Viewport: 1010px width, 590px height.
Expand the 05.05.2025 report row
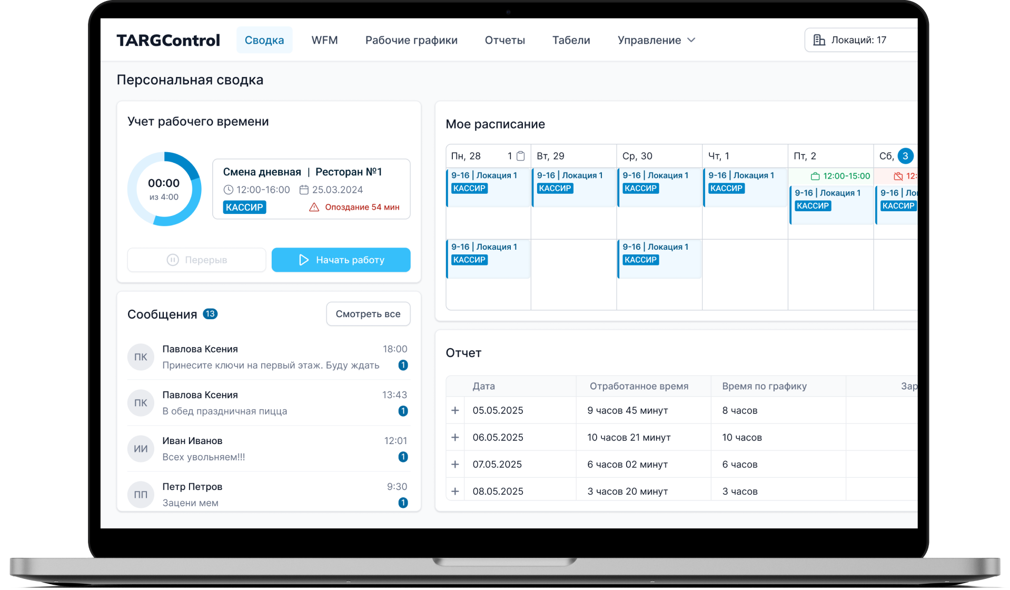coord(456,410)
